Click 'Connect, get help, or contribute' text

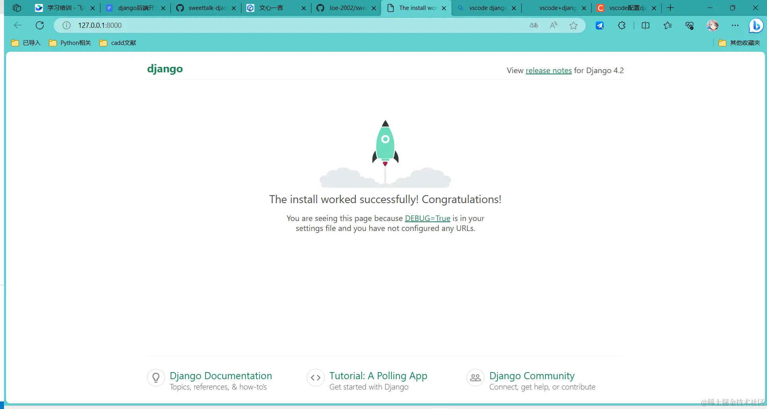(x=542, y=387)
